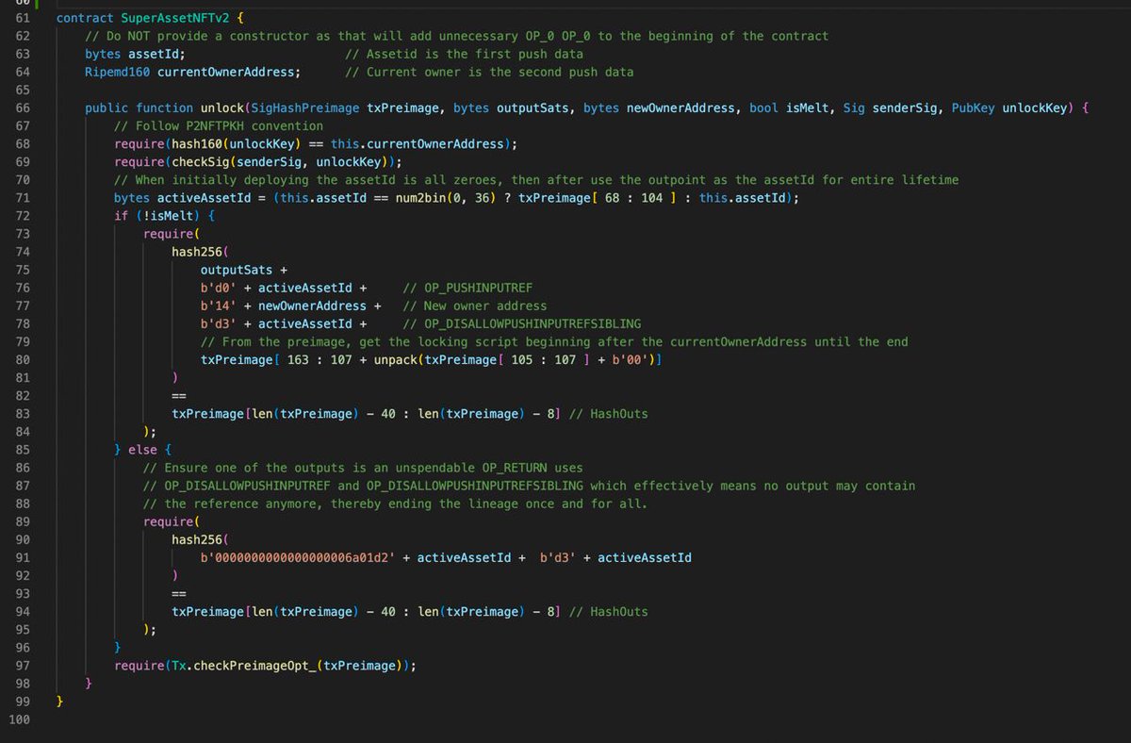1131x743 pixels.
Task: Click line number 82 in the gutter
Action: [x=24, y=396]
